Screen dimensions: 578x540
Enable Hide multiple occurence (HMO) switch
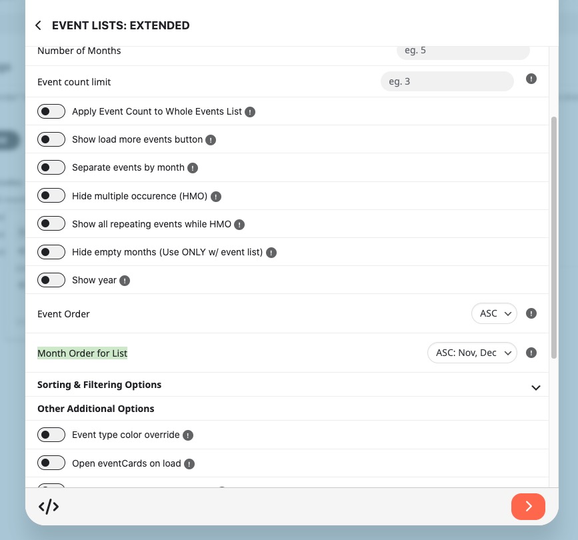(51, 196)
